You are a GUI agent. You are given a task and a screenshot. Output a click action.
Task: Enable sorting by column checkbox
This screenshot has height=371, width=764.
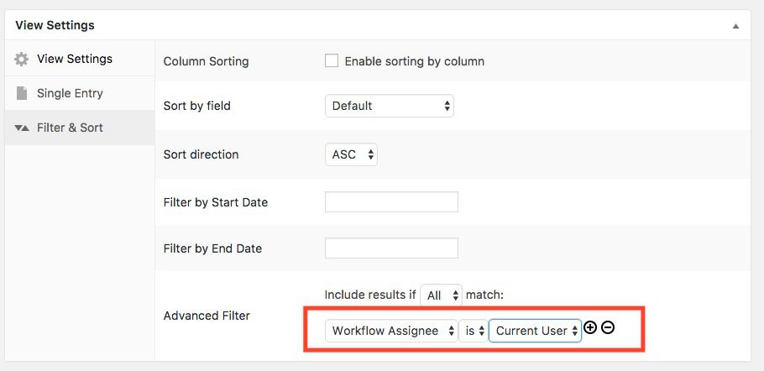332,60
